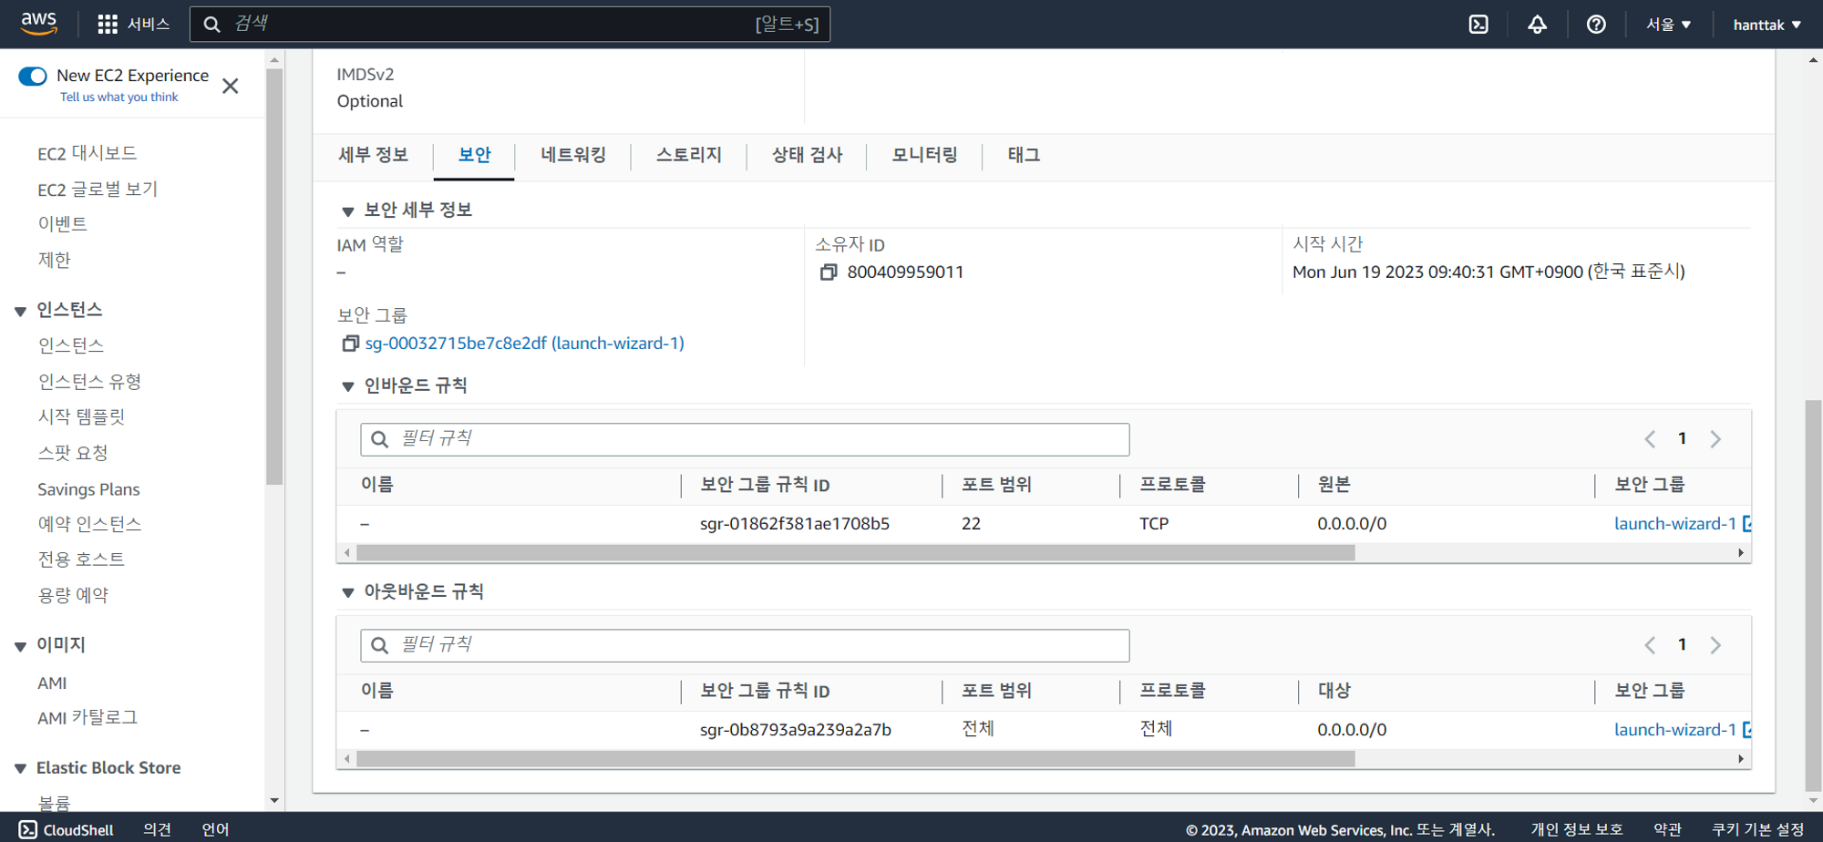Click the Tell us what you think link
The height and width of the screenshot is (842, 1823).
[119, 97]
